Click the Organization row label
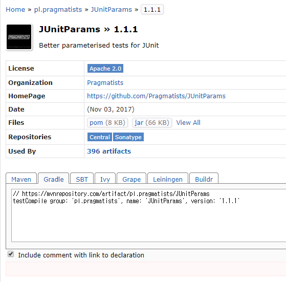This screenshot has width=286, height=282. pos(31,83)
